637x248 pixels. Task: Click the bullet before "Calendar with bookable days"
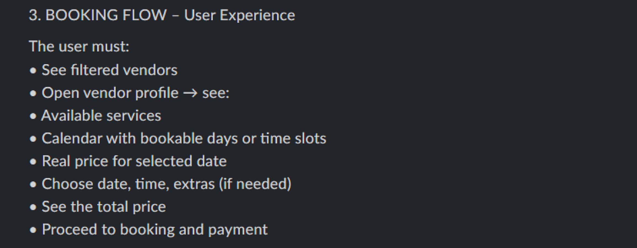coord(33,139)
